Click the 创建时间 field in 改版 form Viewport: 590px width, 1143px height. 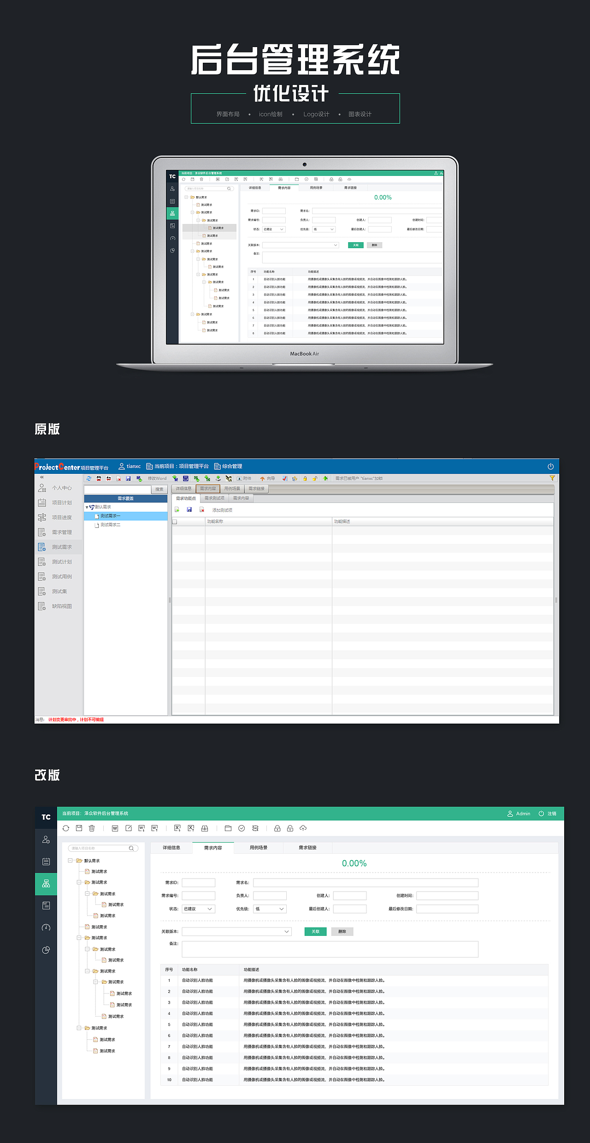pyautogui.click(x=447, y=896)
